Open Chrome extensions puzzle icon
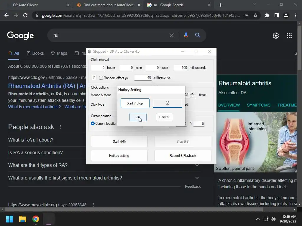302x226 pixels. [x=267, y=15]
